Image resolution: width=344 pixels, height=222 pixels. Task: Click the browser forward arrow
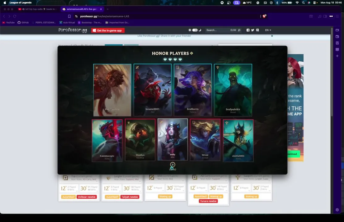(x=9, y=16)
